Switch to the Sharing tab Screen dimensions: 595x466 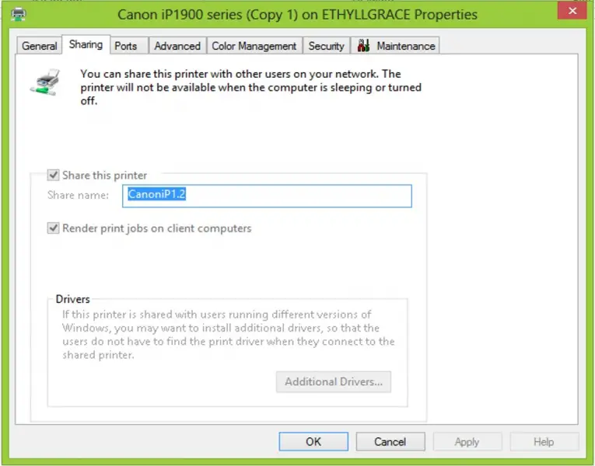coord(86,45)
